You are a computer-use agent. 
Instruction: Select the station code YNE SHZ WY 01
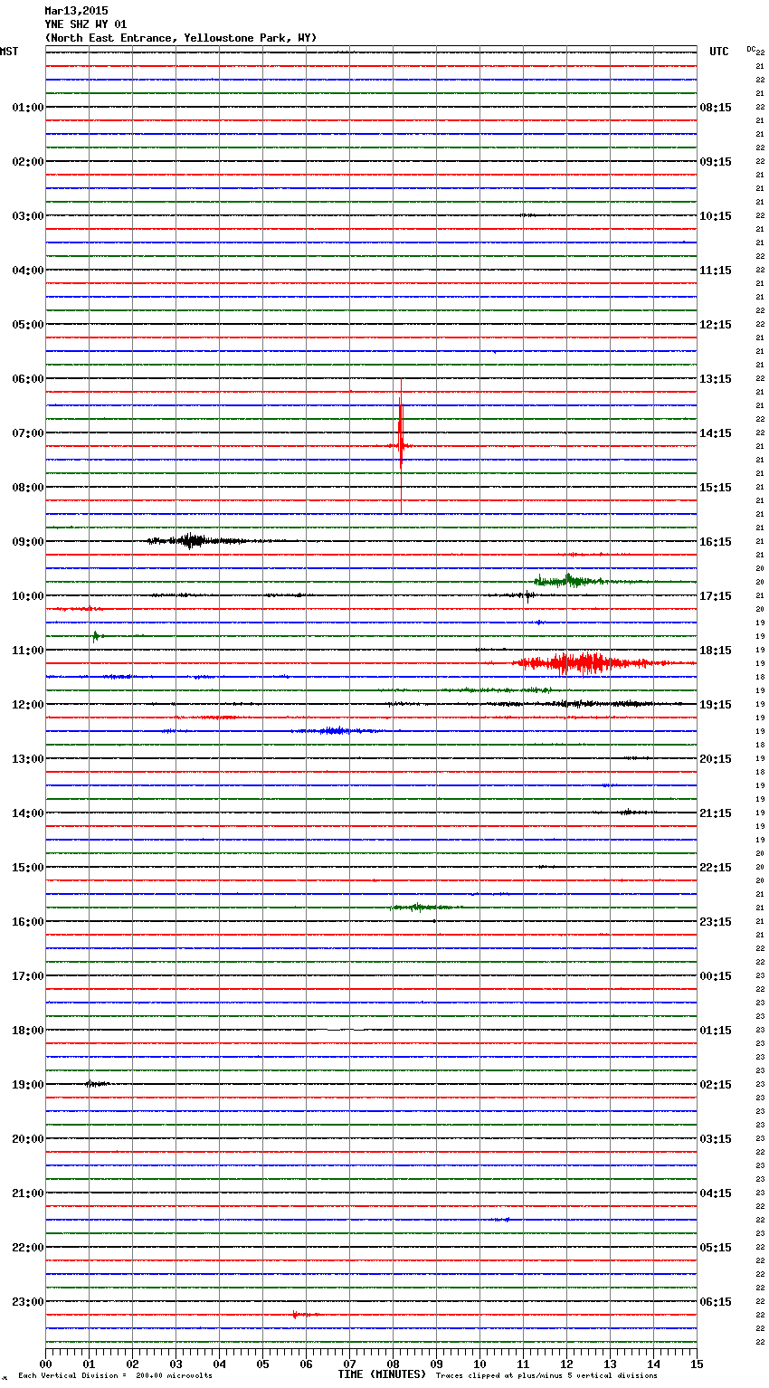click(86, 24)
